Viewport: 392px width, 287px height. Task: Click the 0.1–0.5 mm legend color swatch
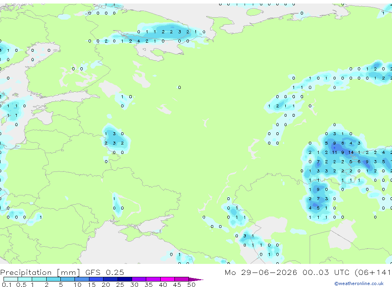tap(11, 279)
